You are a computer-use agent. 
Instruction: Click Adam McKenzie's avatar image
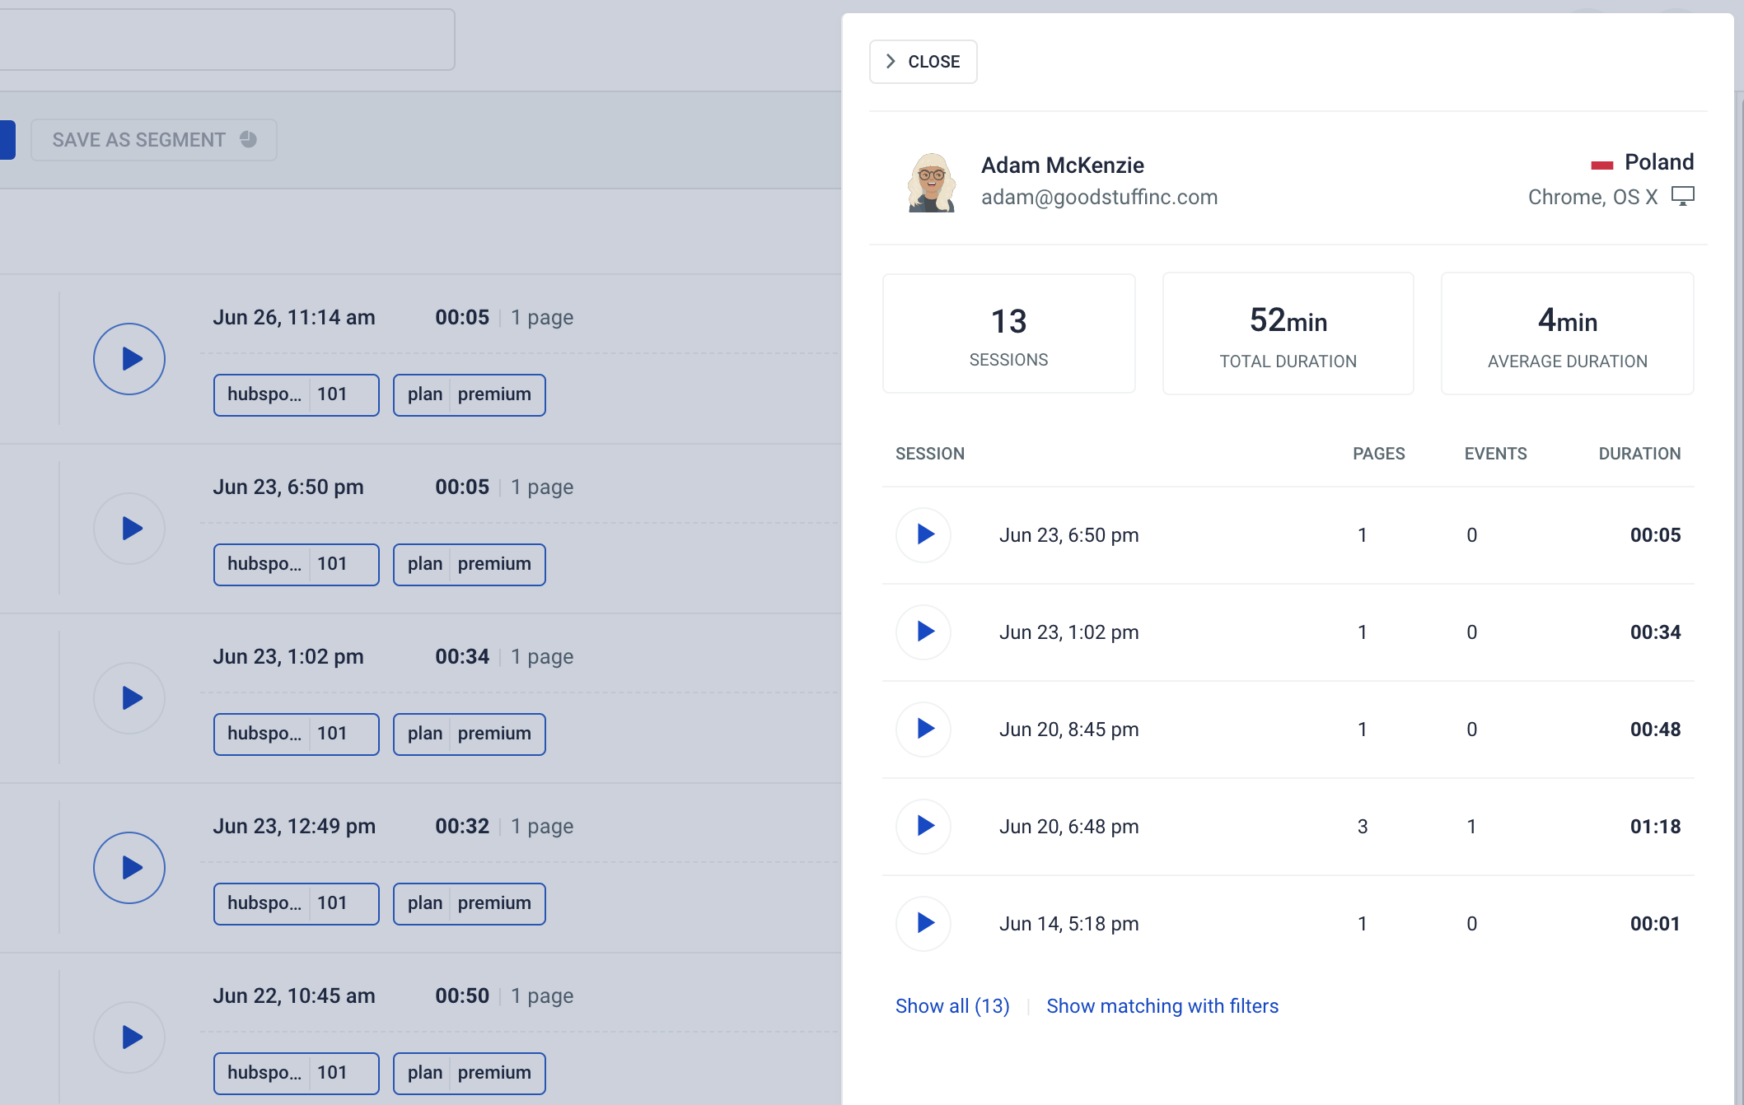(x=931, y=182)
